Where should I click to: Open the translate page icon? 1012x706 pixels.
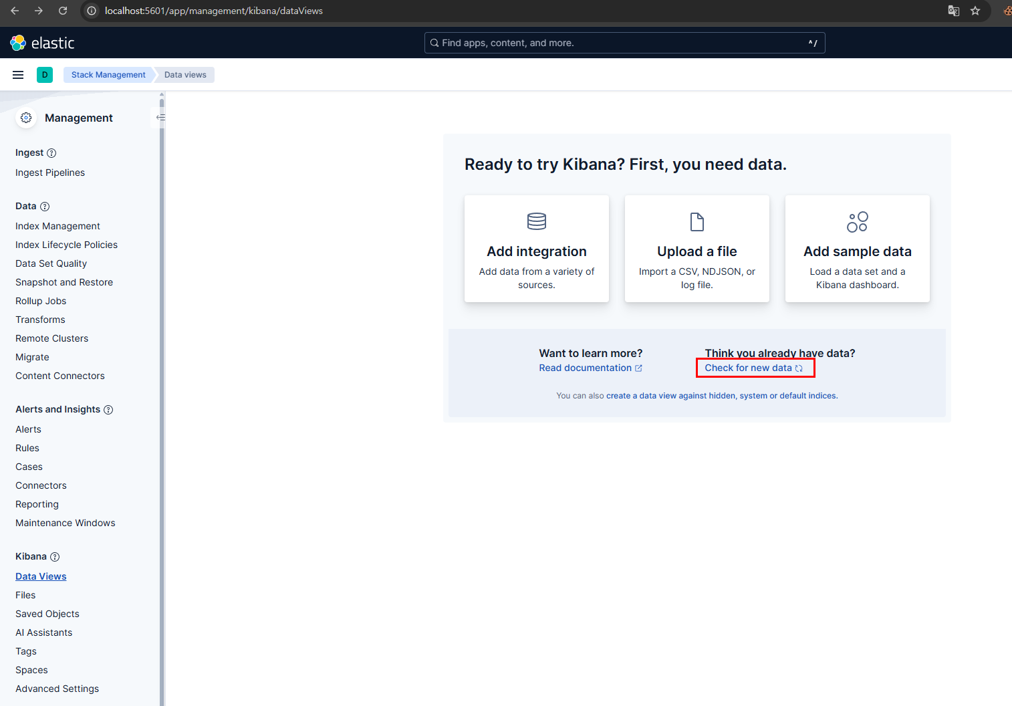[x=954, y=11]
